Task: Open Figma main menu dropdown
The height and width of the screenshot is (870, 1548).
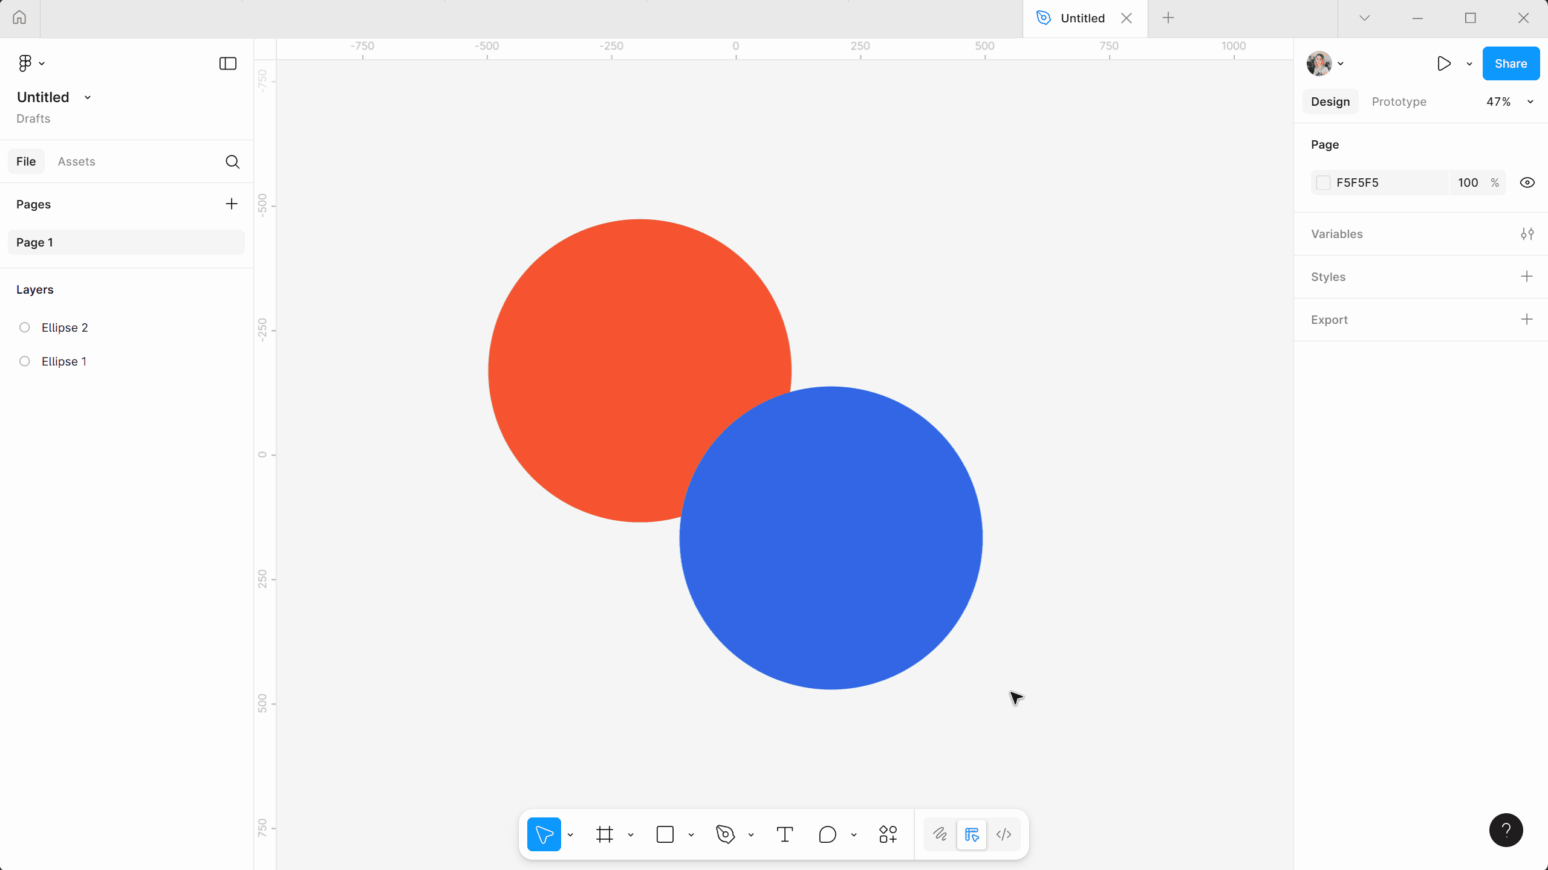Action: (x=31, y=63)
